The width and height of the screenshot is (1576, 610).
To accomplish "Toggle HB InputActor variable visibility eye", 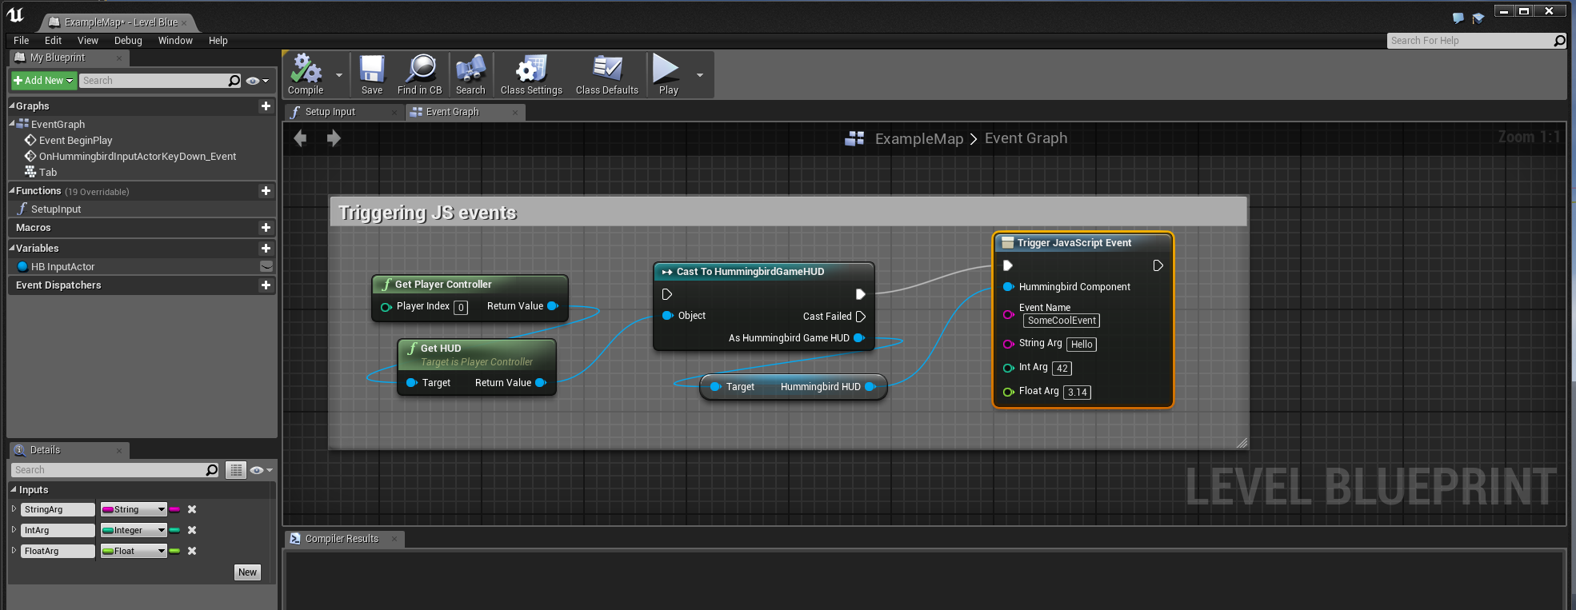I will click(x=266, y=266).
